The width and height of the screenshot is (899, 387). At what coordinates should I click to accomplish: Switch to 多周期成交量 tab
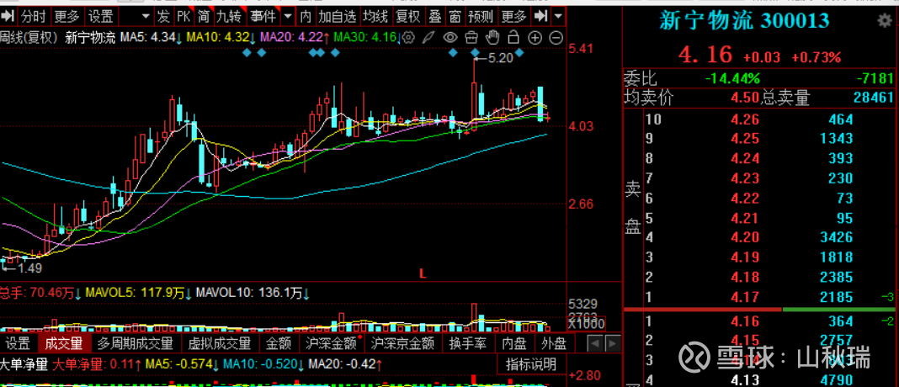[135, 344]
